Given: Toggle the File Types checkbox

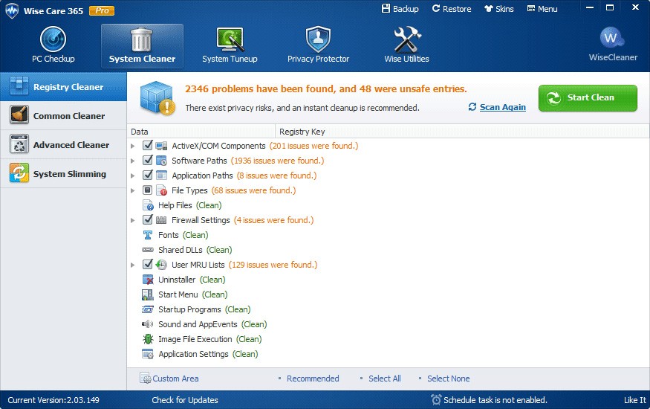Looking at the screenshot, I should (x=148, y=190).
